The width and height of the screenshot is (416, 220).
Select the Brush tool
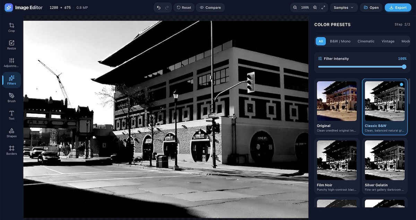pos(11,98)
